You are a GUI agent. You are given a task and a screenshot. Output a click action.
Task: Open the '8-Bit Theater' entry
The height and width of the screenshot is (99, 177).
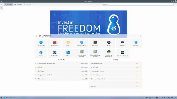coord(61,71)
